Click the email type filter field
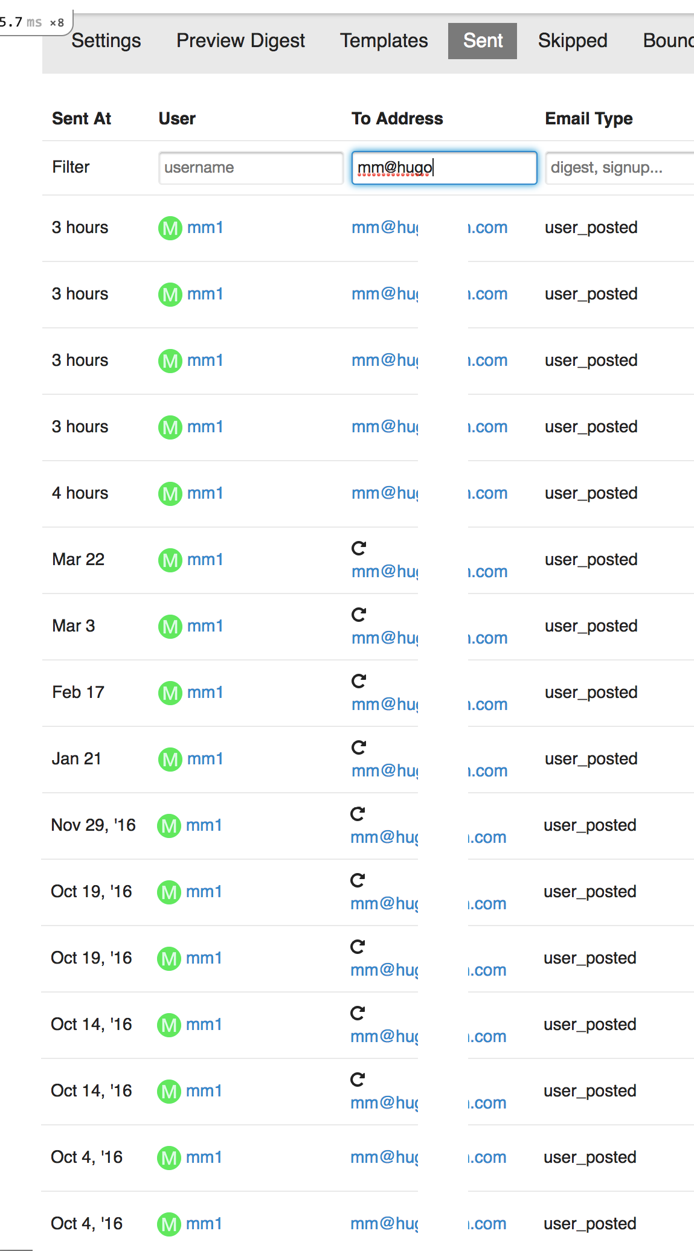This screenshot has height=1251, width=694. tap(620, 168)
